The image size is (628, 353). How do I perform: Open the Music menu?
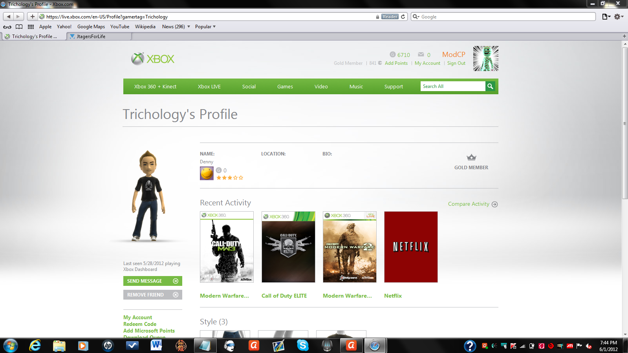[x=356, y=86]
